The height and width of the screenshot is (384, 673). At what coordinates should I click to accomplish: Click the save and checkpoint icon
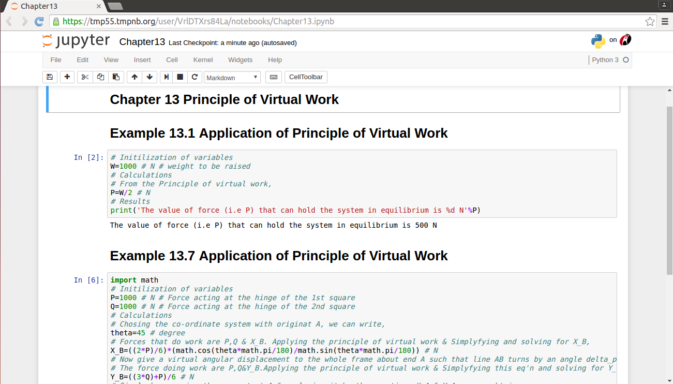50,77
